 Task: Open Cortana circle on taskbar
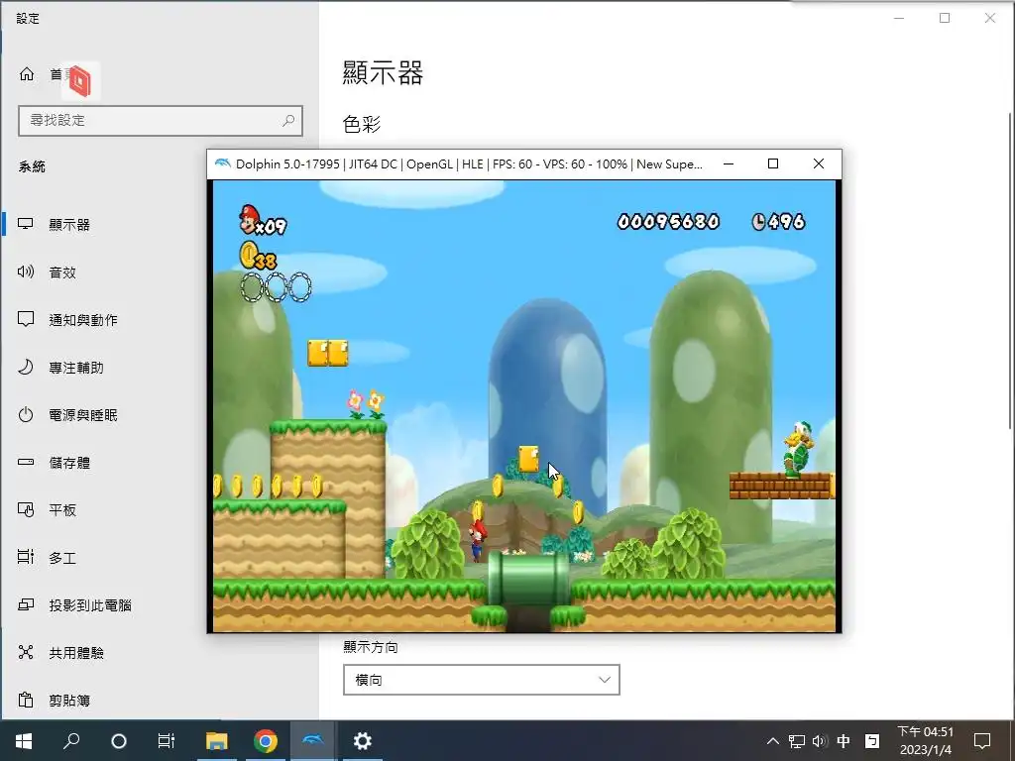(119, 741)
